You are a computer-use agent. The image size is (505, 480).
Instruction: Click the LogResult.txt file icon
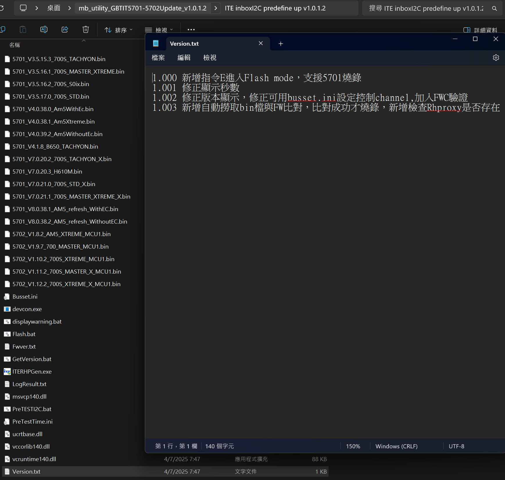tap(7, 384)
